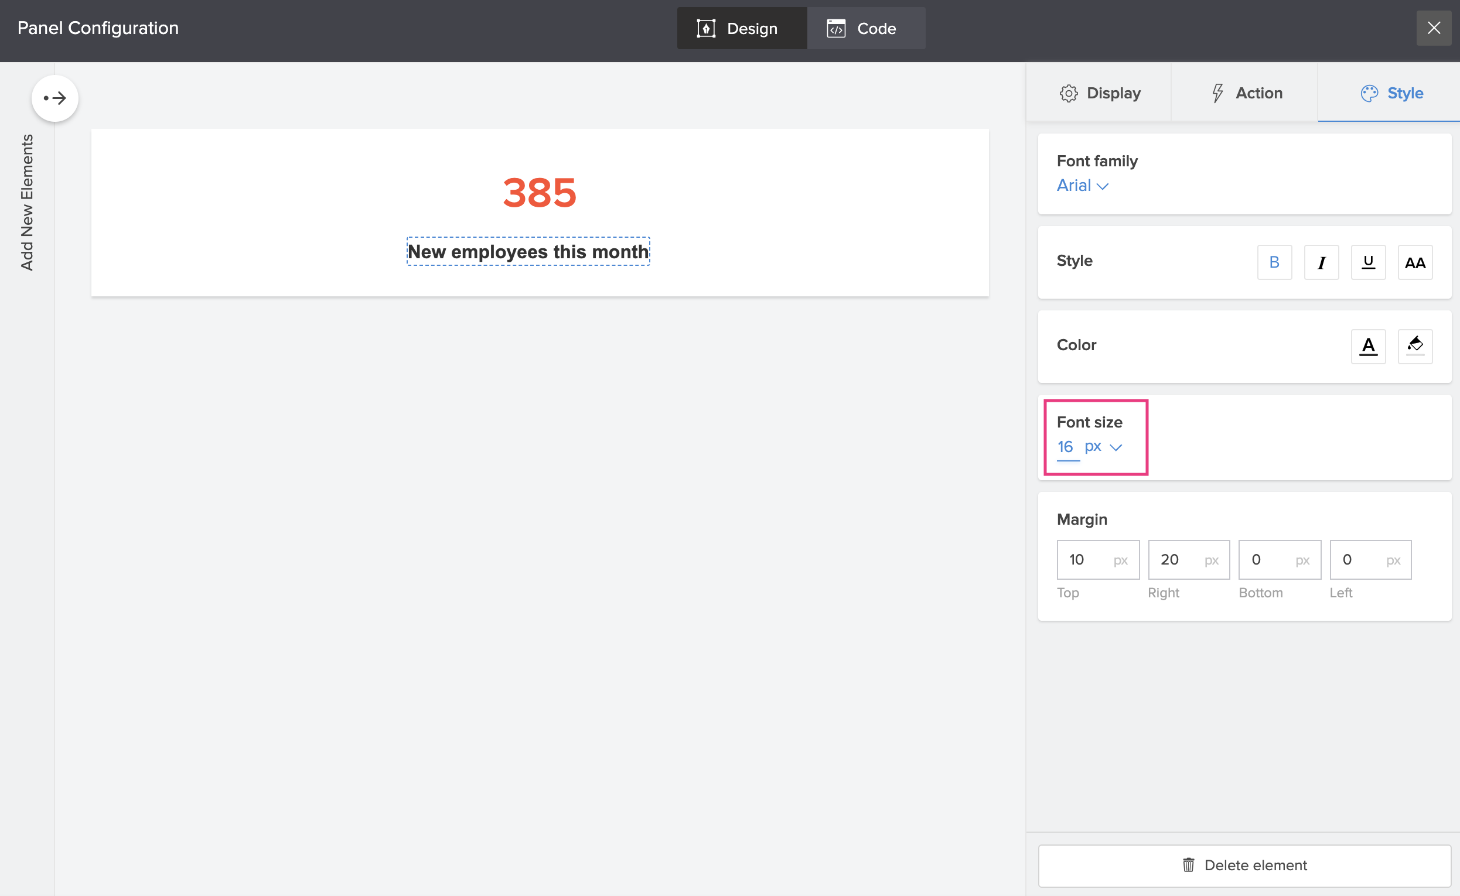
Task: Select the Style tab palette icon
Action: [x=1369, y=93]
